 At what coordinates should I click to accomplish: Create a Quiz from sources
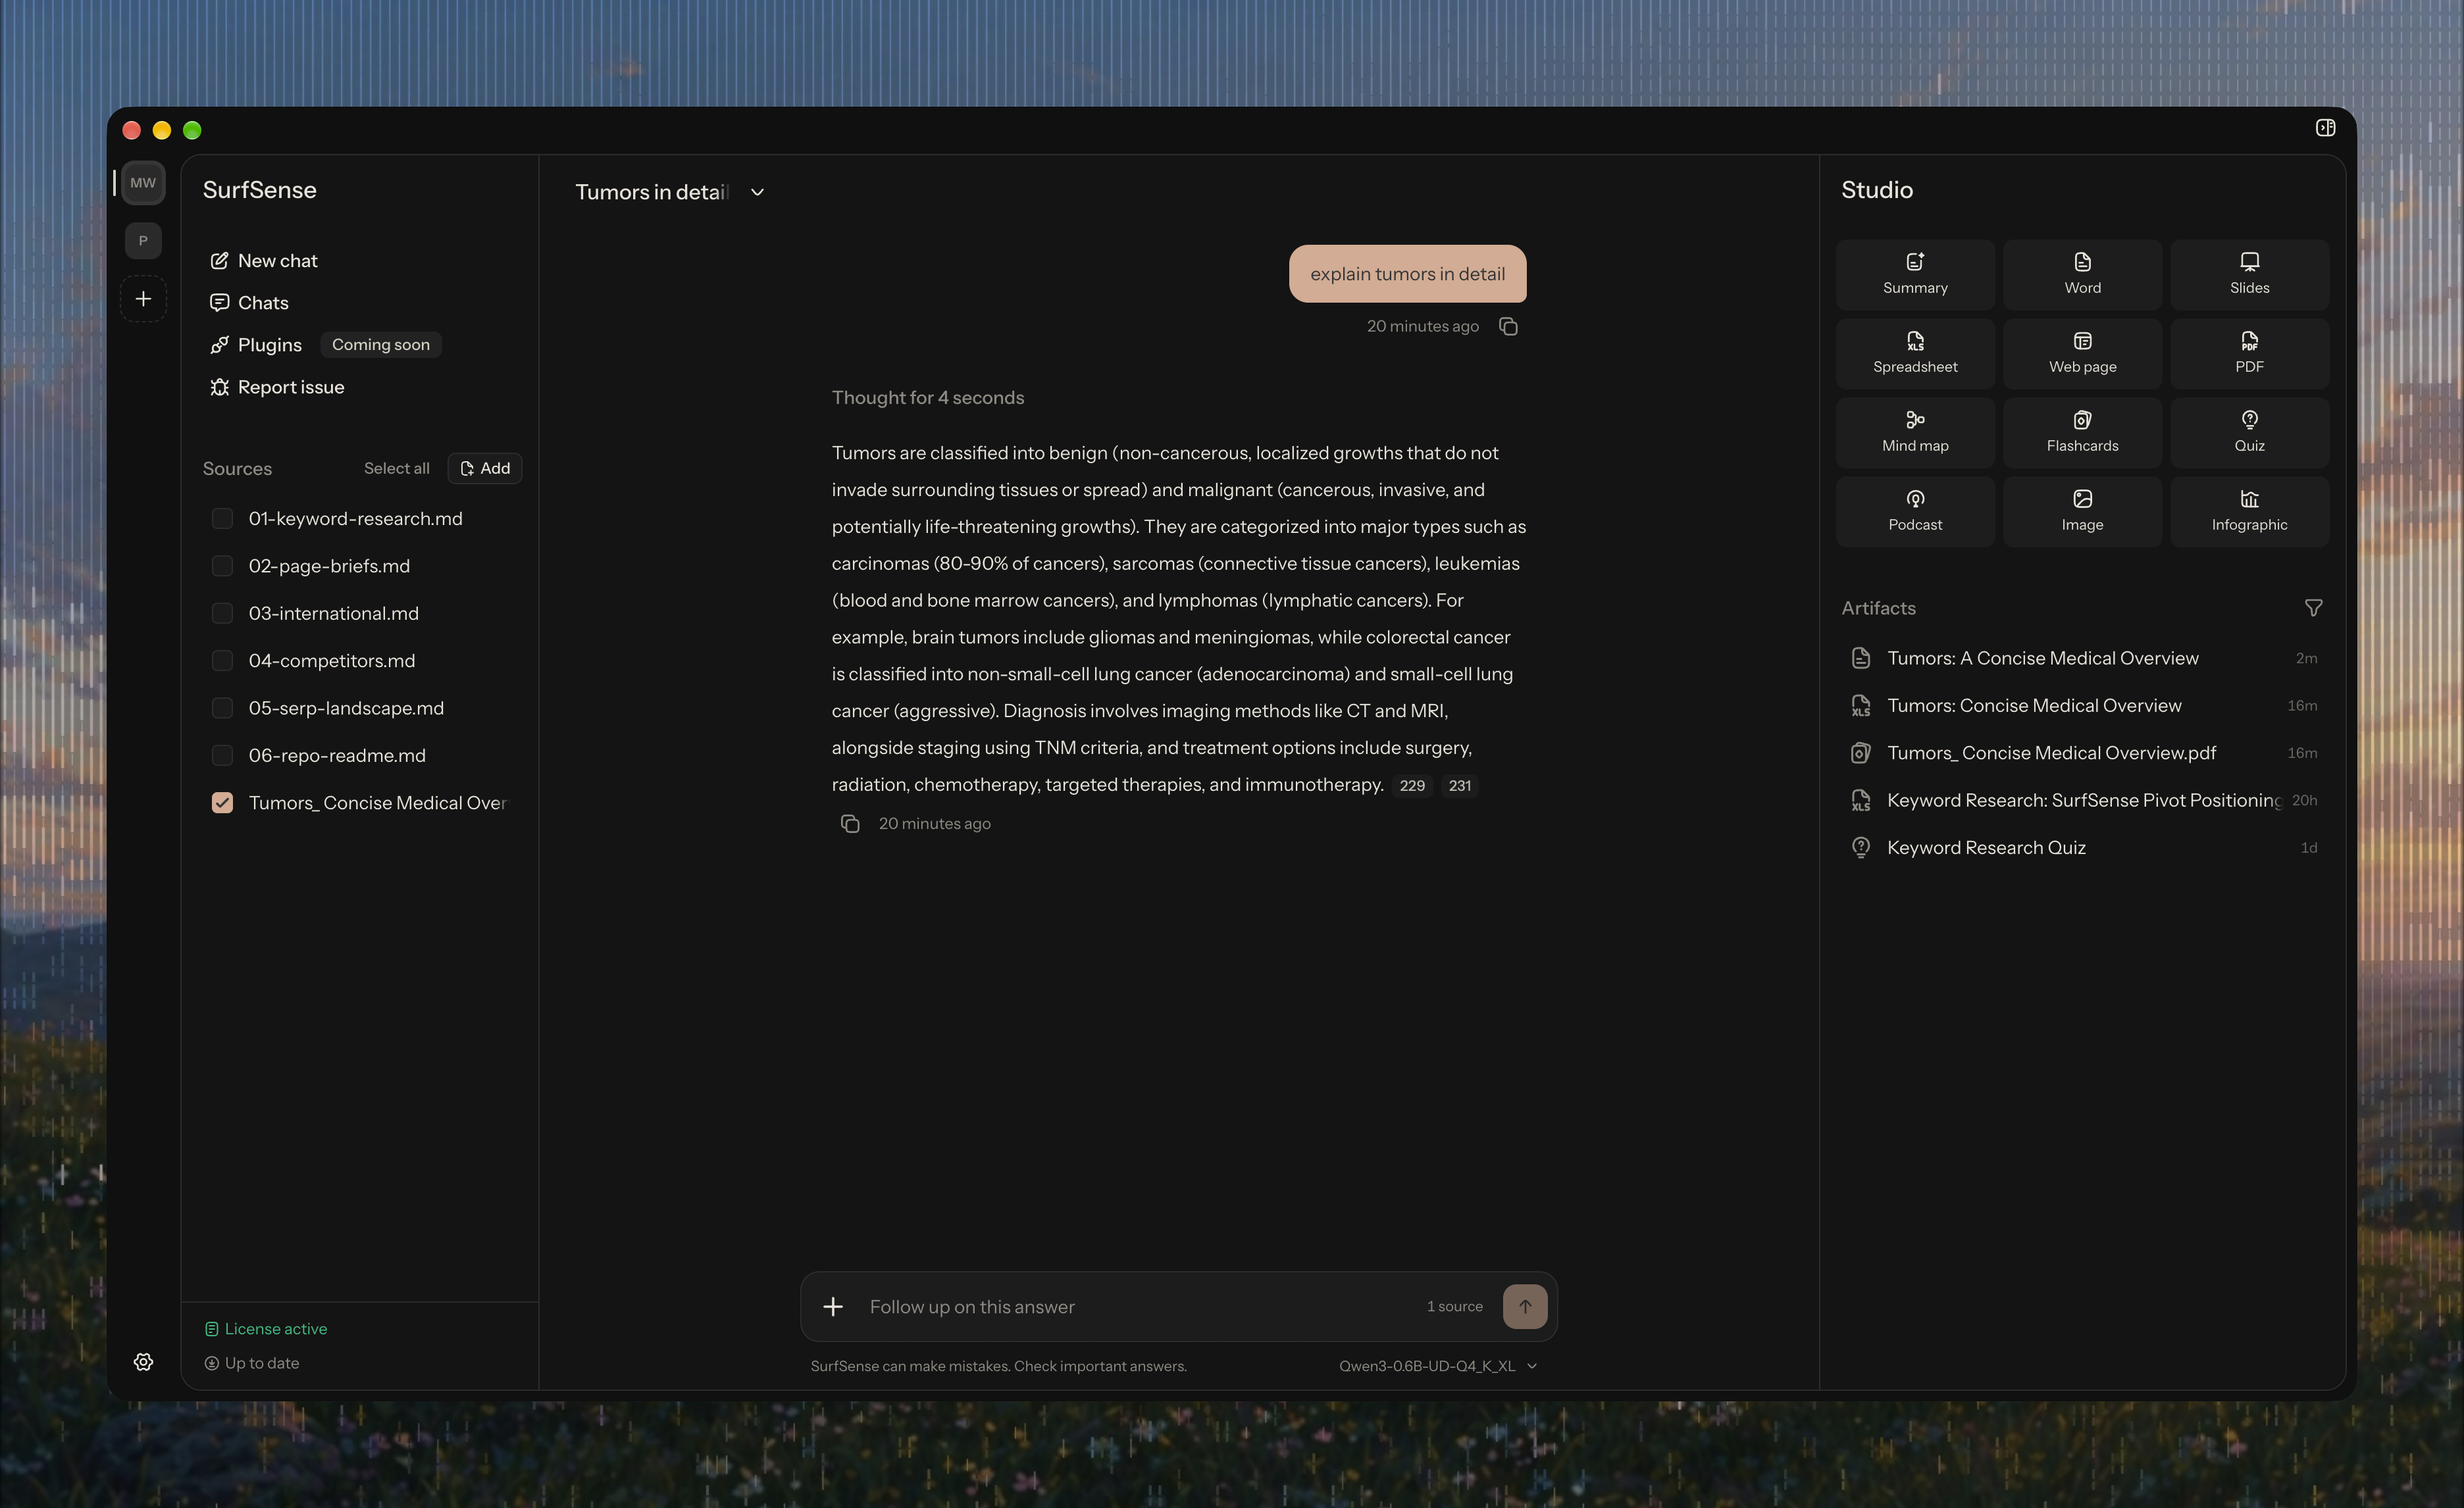point(2249,432)
